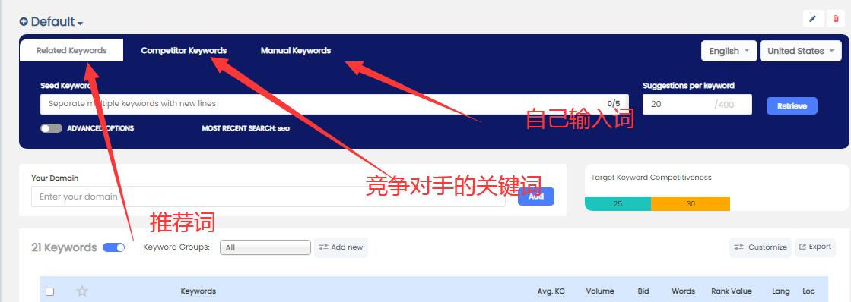Expand the Default project dropdown

click(81, 24)
